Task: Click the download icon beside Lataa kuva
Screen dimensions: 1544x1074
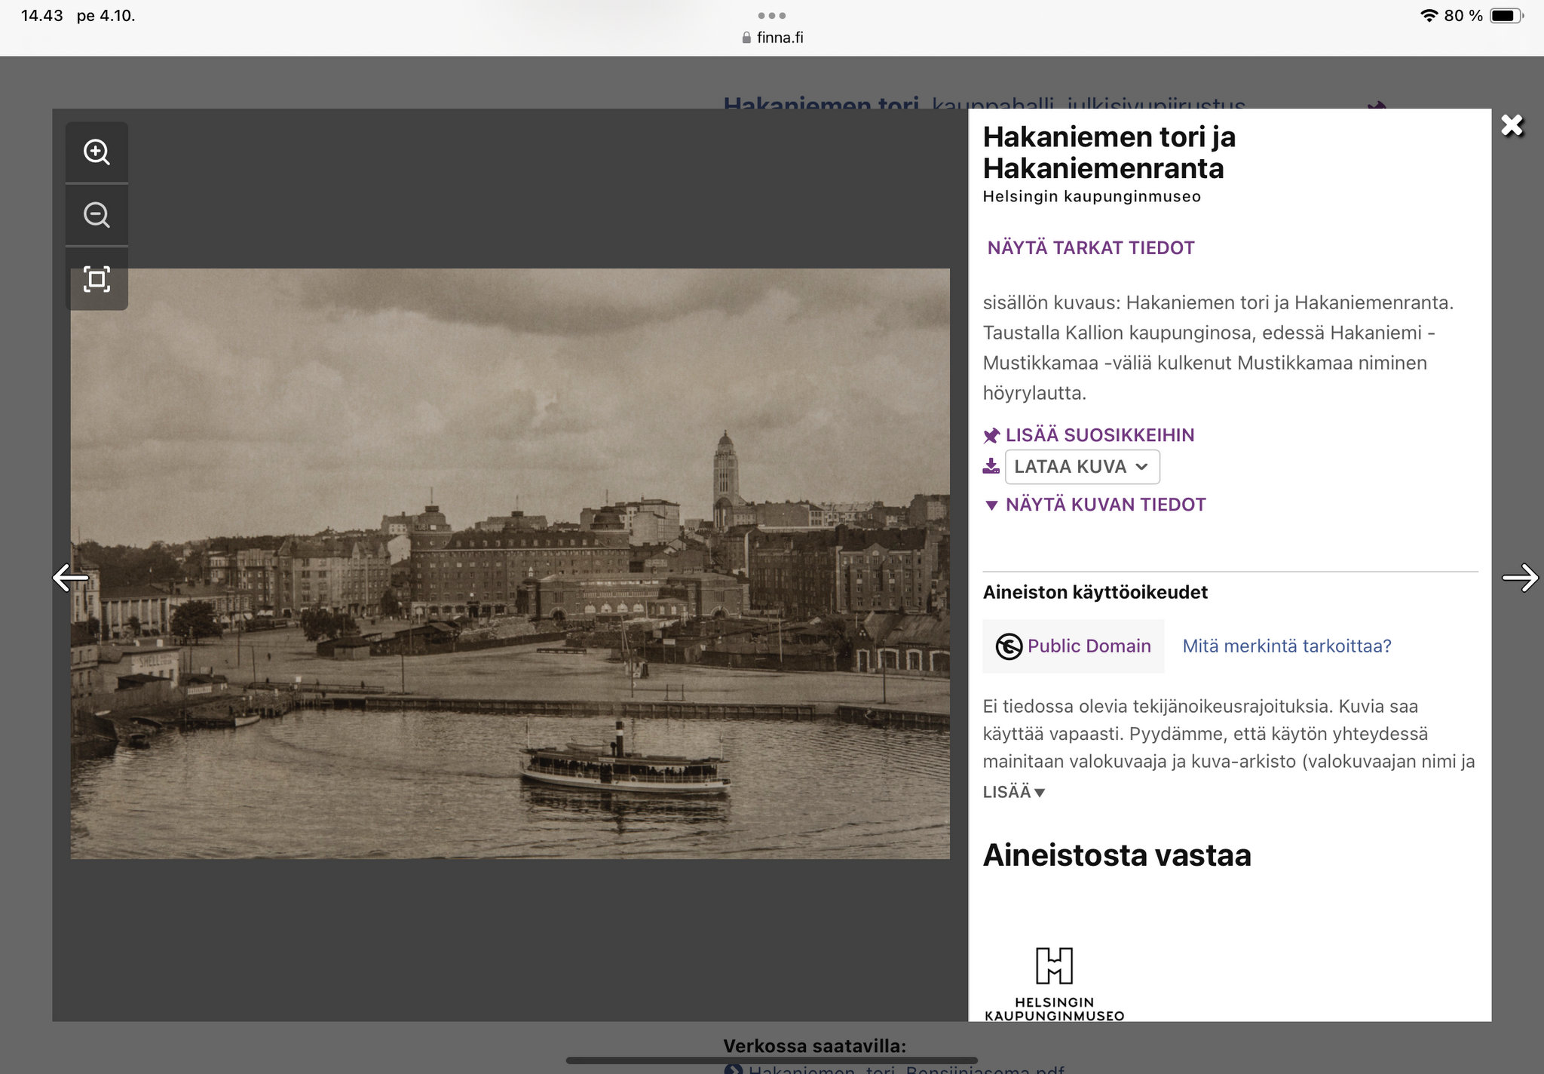Action: (x=991, y=466)
